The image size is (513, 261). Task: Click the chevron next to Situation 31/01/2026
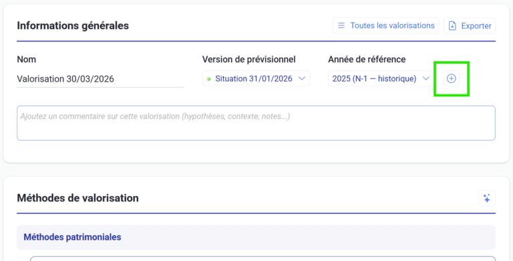[302, 78]
